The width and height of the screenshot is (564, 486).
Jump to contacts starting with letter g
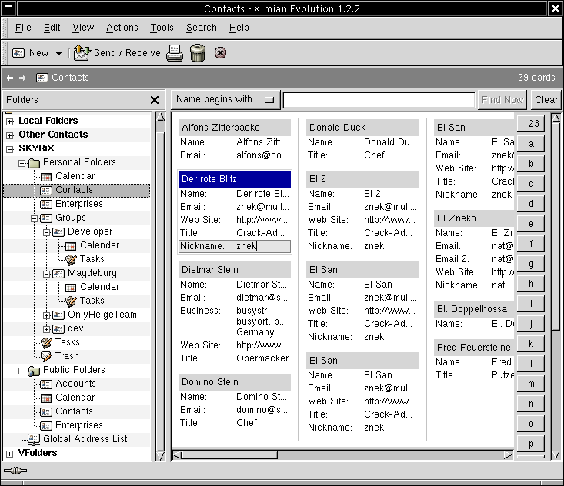531,264
